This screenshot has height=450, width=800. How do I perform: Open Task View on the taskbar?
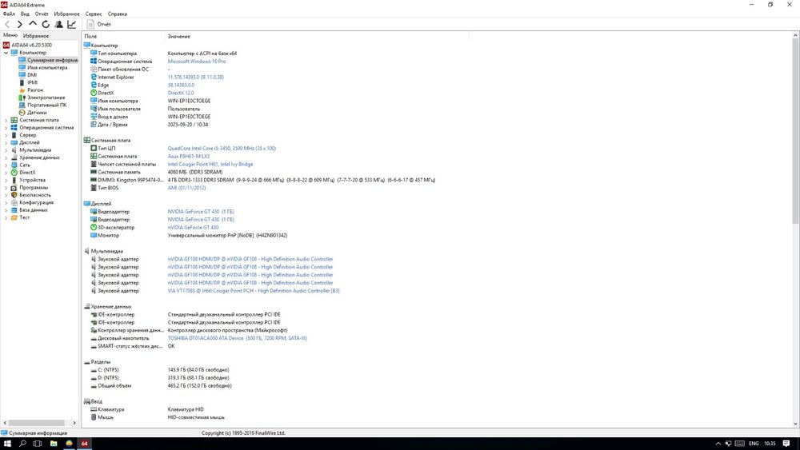38,444
